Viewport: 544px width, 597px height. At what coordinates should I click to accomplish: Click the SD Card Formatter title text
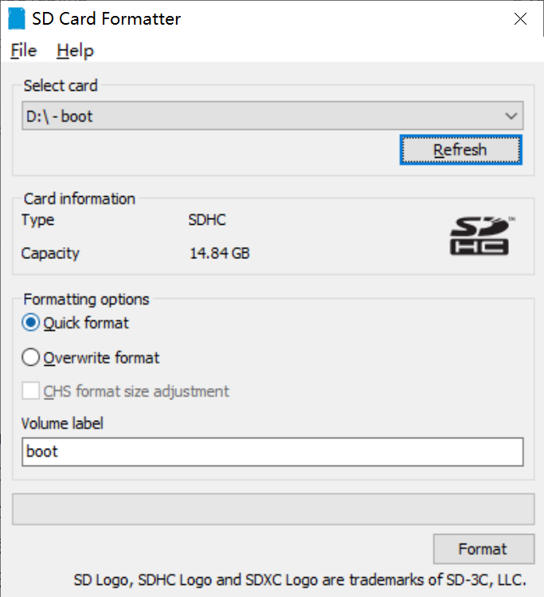pos(106,18)
